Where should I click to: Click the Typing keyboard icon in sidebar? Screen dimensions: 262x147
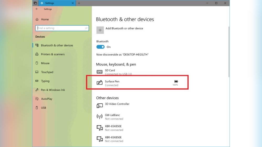tap(37, 81)
